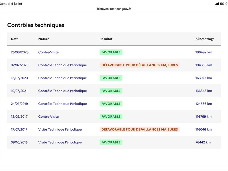Click the 196492 km mileage value
This screenshot has width=228, height=171.
pos(204,52)
